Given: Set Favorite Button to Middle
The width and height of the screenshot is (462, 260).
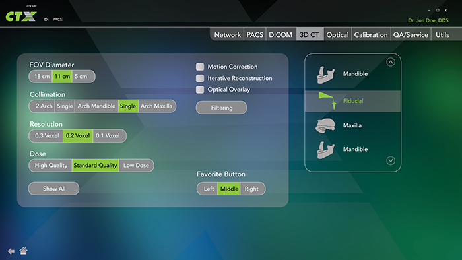Looking at the screenshot, I should point(229,189).
